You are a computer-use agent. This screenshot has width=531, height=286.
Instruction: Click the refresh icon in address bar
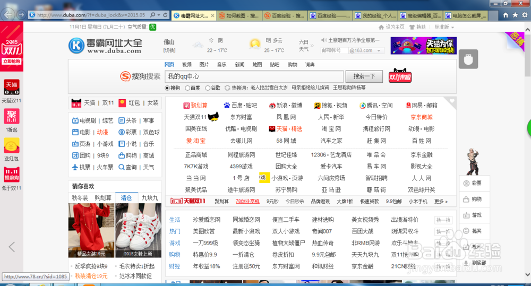coord(165,15)
